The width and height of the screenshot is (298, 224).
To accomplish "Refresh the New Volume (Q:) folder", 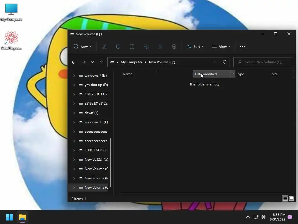I will pos(224,62).
